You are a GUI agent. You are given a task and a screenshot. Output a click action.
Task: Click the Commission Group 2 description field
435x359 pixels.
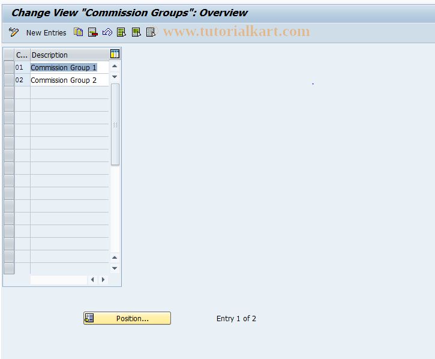(x=70, y=80)
